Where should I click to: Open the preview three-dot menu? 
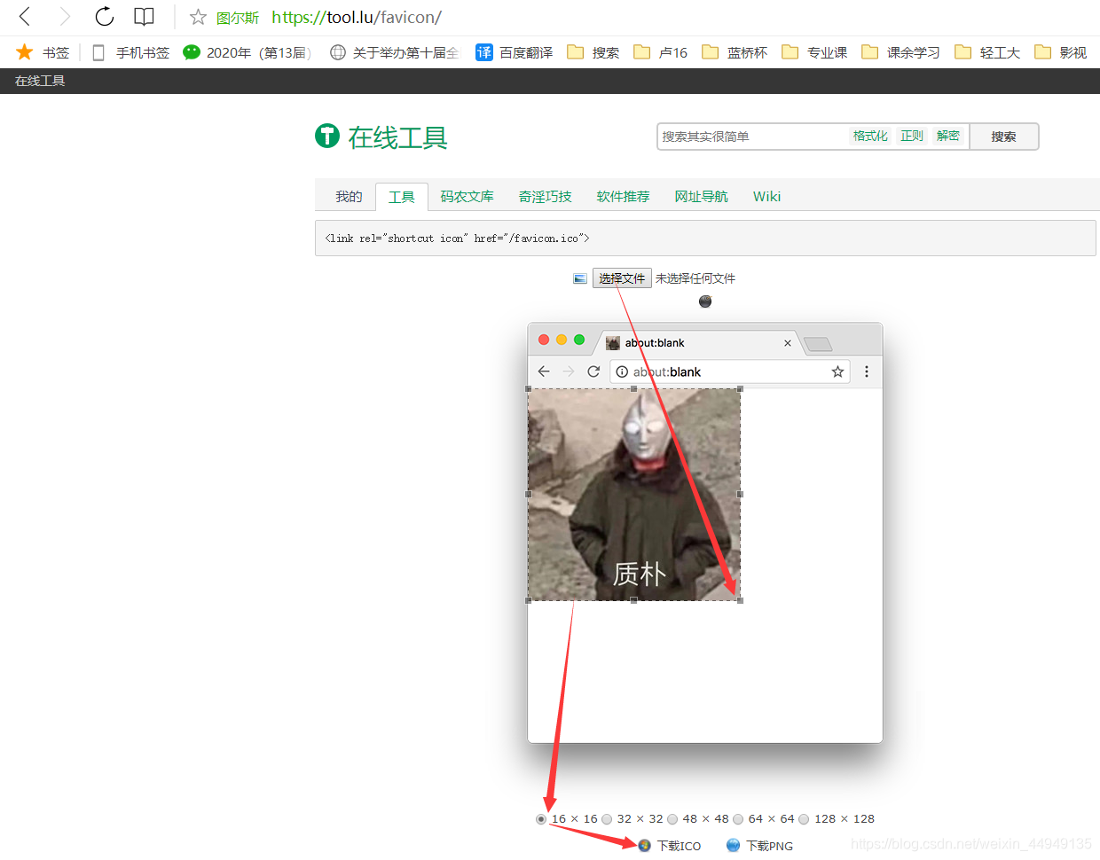pos(867,371)
